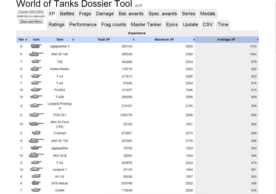The width and height of the screenshot is (276, 194).
Task: Open the Master Tanker tab
Action: coord(146,25)
